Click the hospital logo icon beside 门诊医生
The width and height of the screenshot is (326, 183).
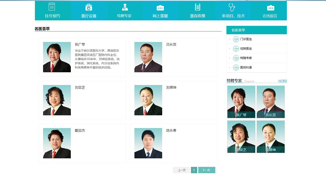point(236,39)
